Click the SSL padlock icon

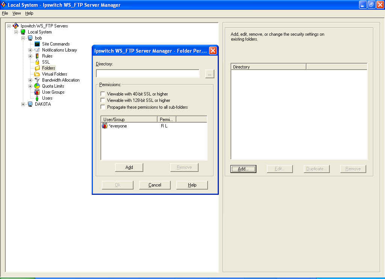click(37, 62)
